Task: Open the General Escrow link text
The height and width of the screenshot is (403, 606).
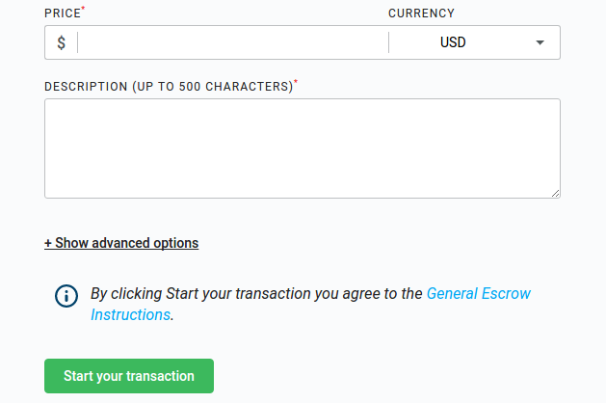Action: pos(479,293)
